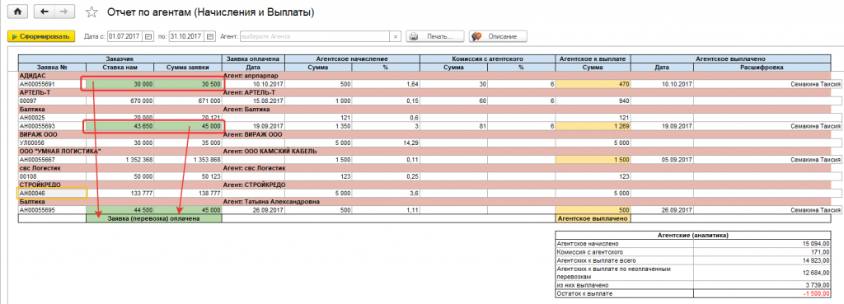Select the 1,64 percent cell
This screenshot has width=844, height=304.
[386, 84]
